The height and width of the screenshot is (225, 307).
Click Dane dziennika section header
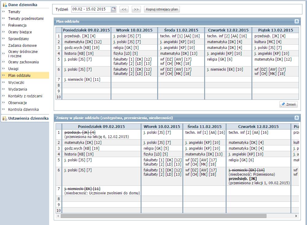click(x=23, y=5)
